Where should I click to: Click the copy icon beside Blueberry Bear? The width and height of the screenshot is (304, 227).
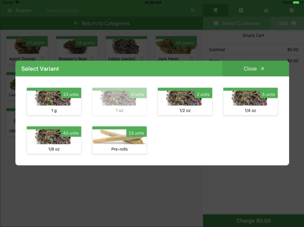pos(93,59)
